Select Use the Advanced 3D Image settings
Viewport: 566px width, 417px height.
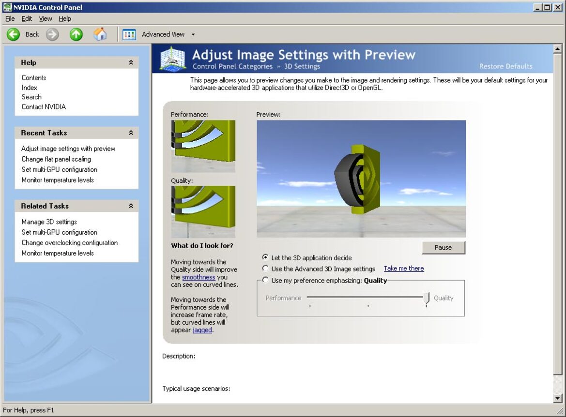(265, 268)
